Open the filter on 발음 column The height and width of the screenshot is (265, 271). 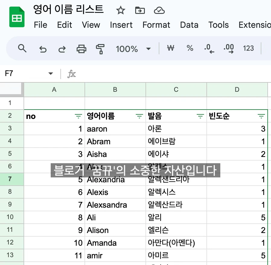click(200, 116)
